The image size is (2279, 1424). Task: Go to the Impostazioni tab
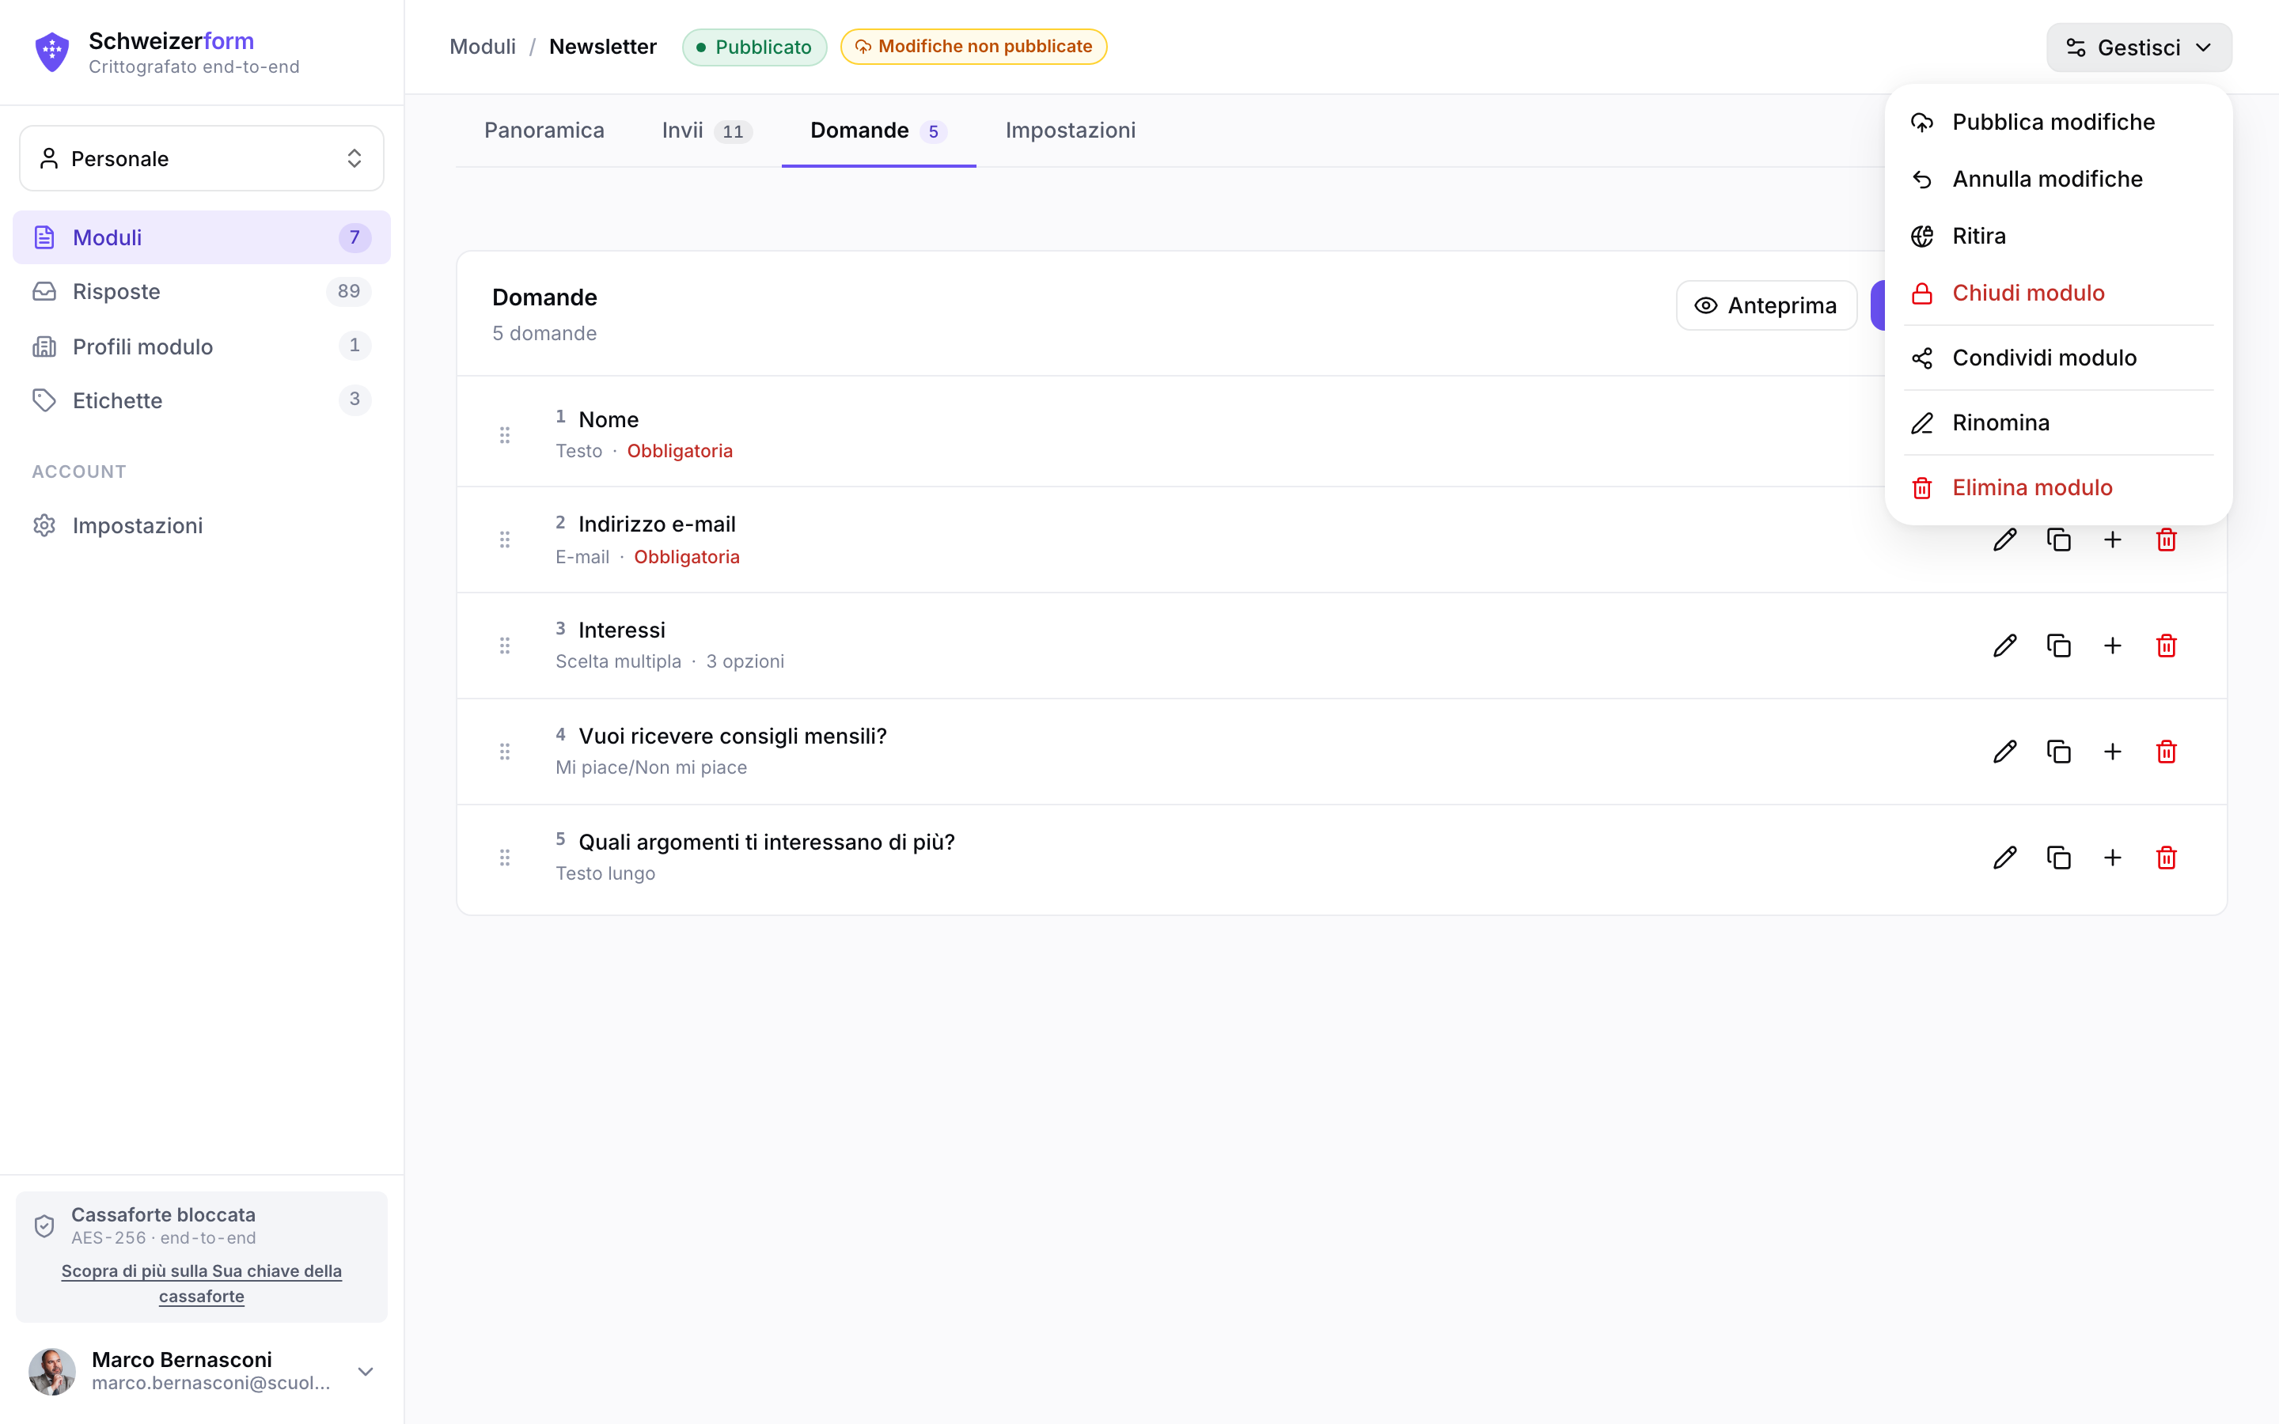pos(1071,131)
